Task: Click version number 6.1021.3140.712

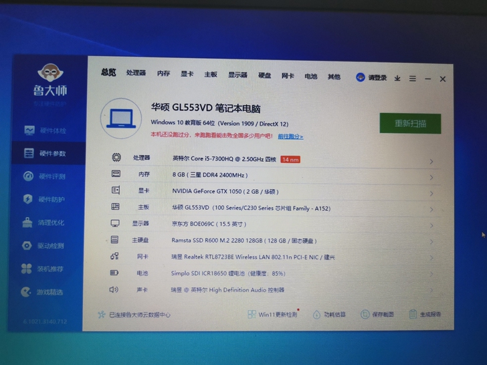Action: click(45, 322)
